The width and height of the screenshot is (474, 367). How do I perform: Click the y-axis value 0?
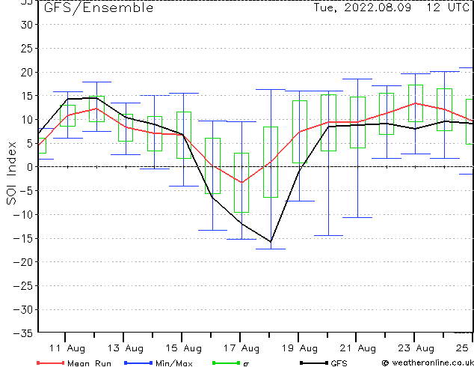click(x=30, y=167)
